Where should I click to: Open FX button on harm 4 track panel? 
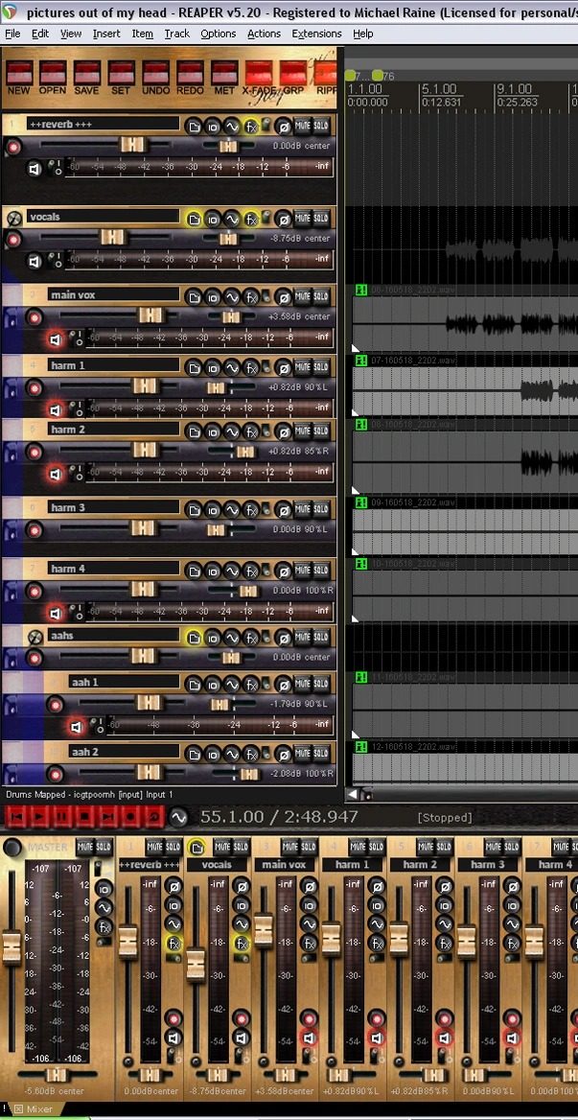[x=251, y=572]
